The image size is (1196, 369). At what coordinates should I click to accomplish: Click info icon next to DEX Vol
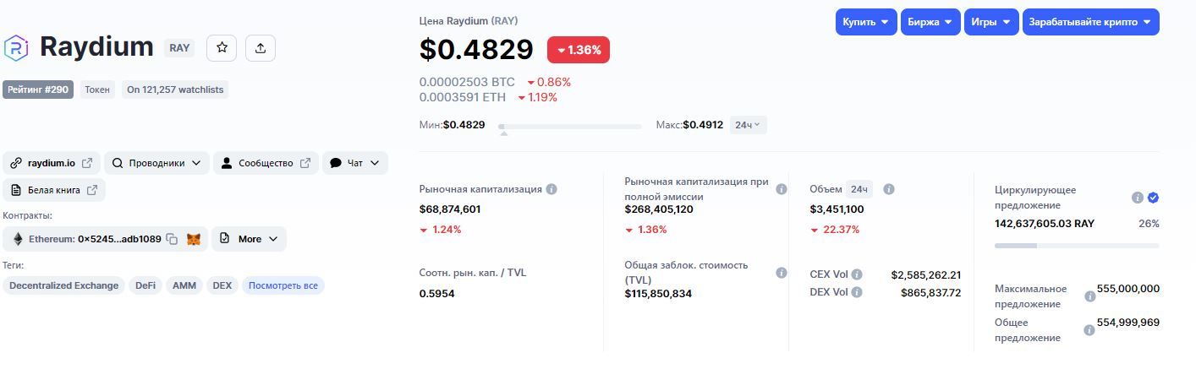(857, 292)
